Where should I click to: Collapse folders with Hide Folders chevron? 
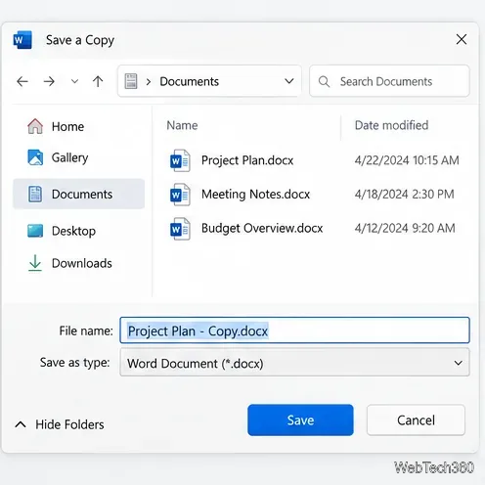click(x=21, y=424)
